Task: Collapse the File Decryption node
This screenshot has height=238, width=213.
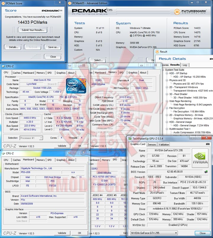Action: click(x=167, y=108)
